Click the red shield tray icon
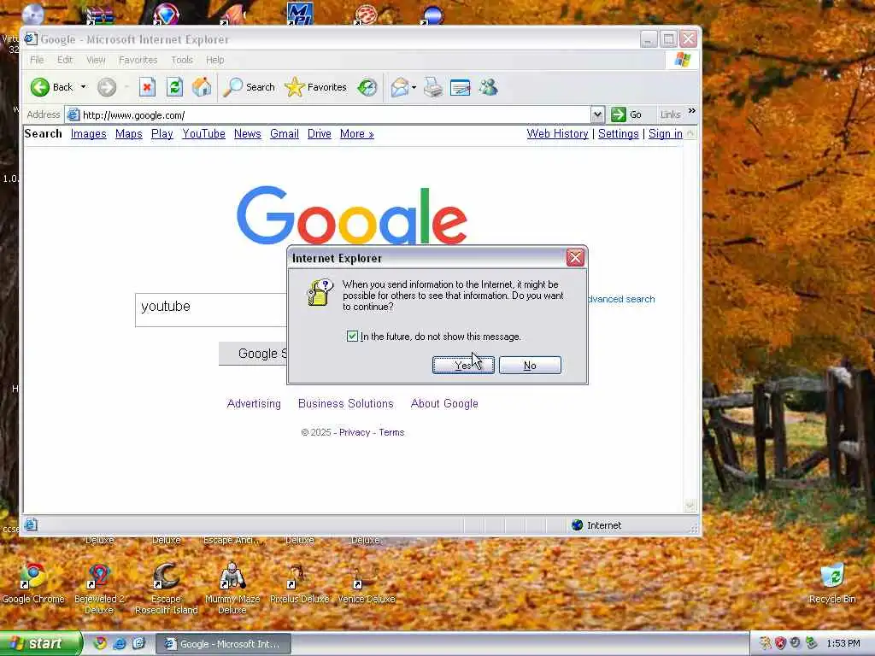The width and height of the screenshot is (875, 656). (779, 644)
